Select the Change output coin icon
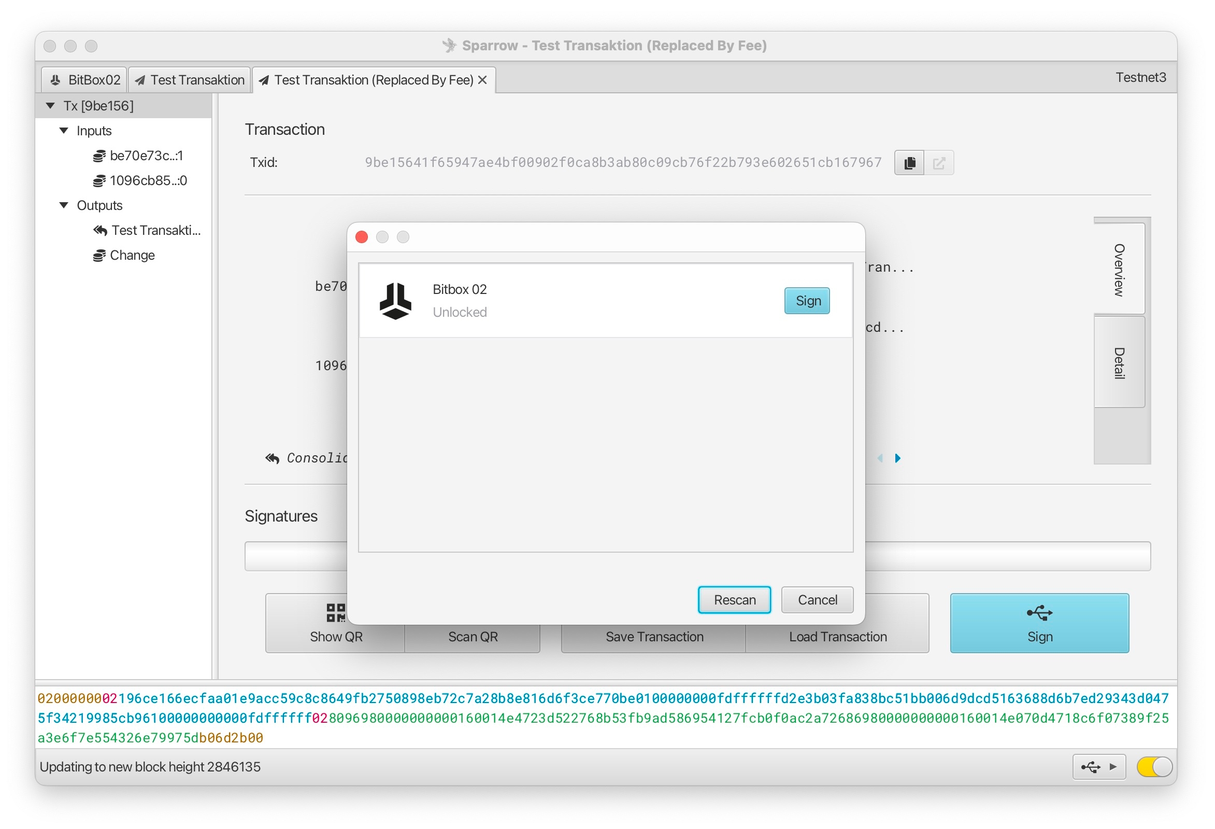 [99, 256]
